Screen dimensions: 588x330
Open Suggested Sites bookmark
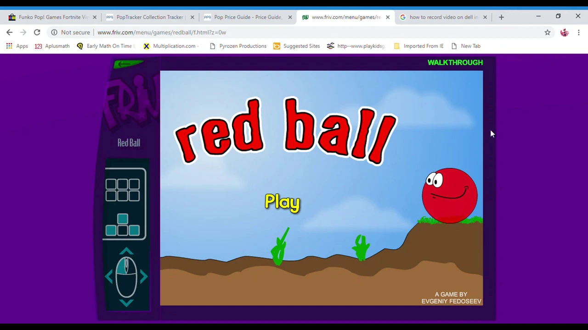[296, 46]
